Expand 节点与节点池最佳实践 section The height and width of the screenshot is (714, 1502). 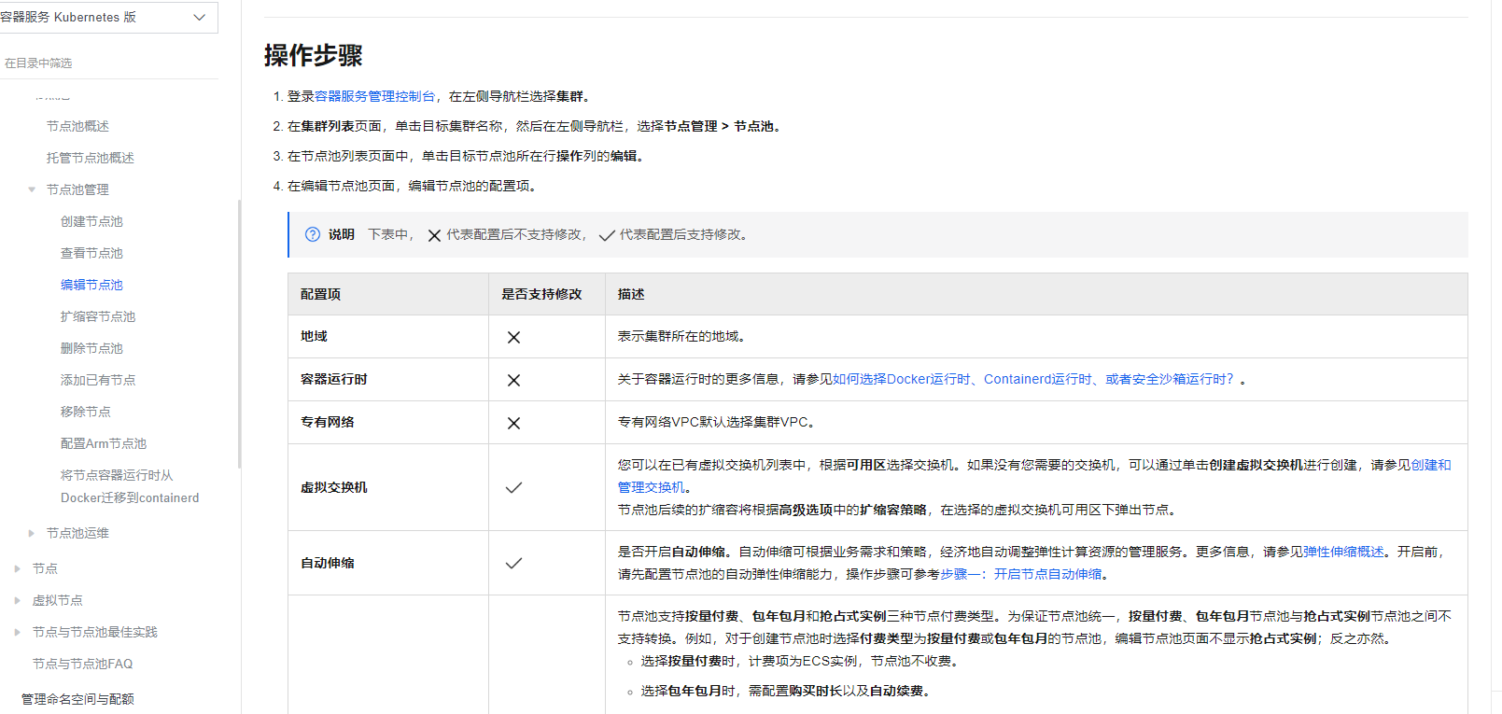[18, 632]
